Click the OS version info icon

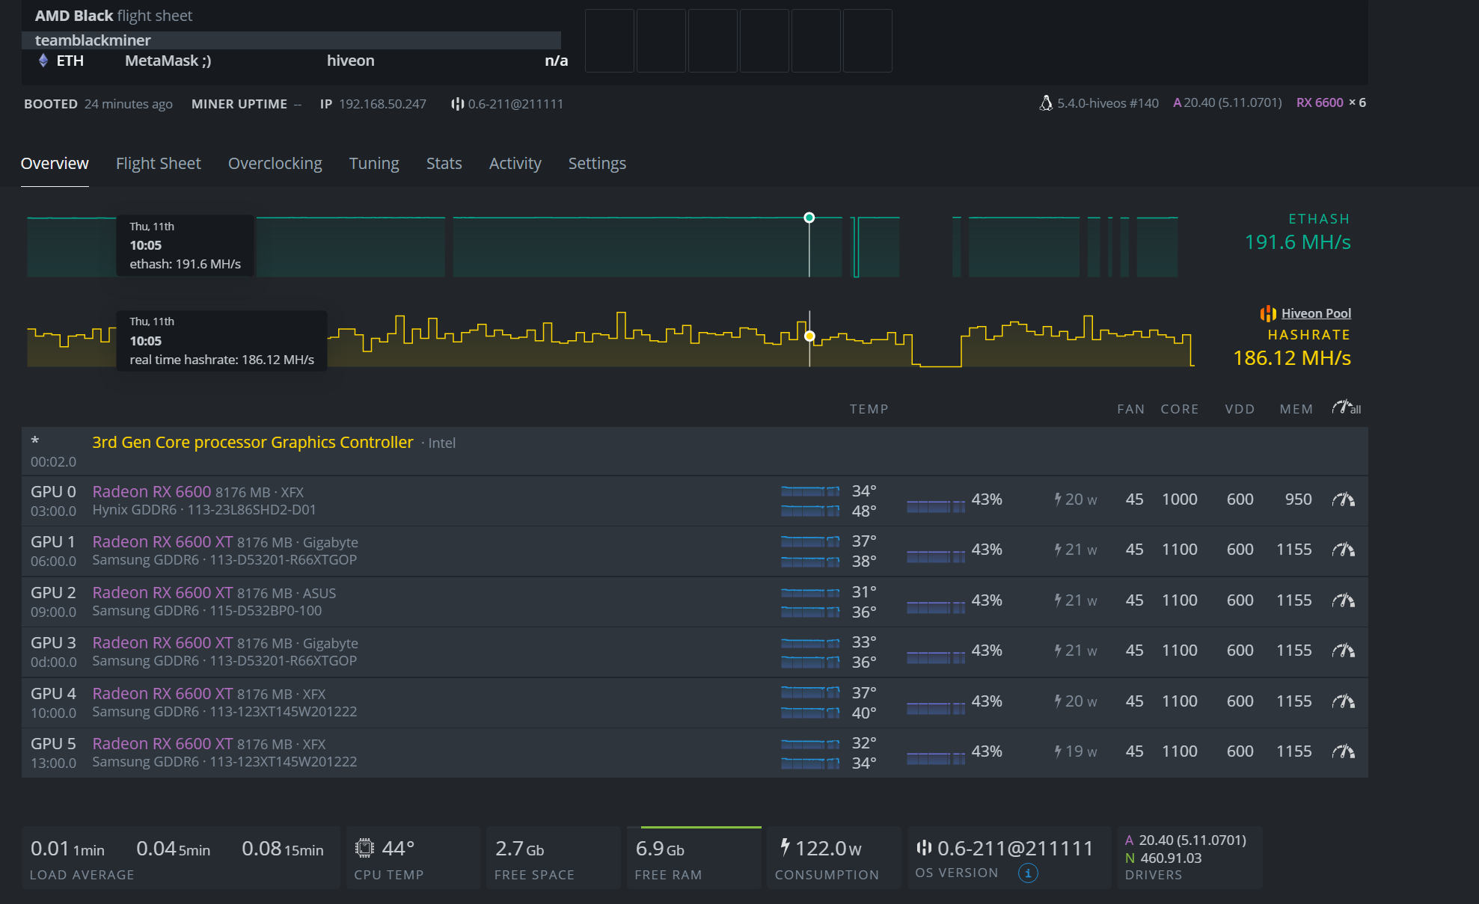tap(1028, 873)
